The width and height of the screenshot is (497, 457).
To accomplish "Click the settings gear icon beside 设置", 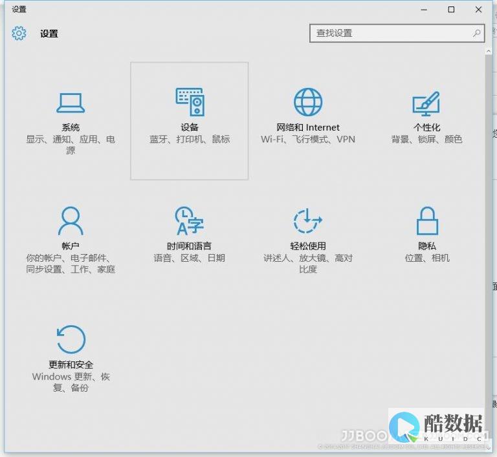I will tap(19, 33).
